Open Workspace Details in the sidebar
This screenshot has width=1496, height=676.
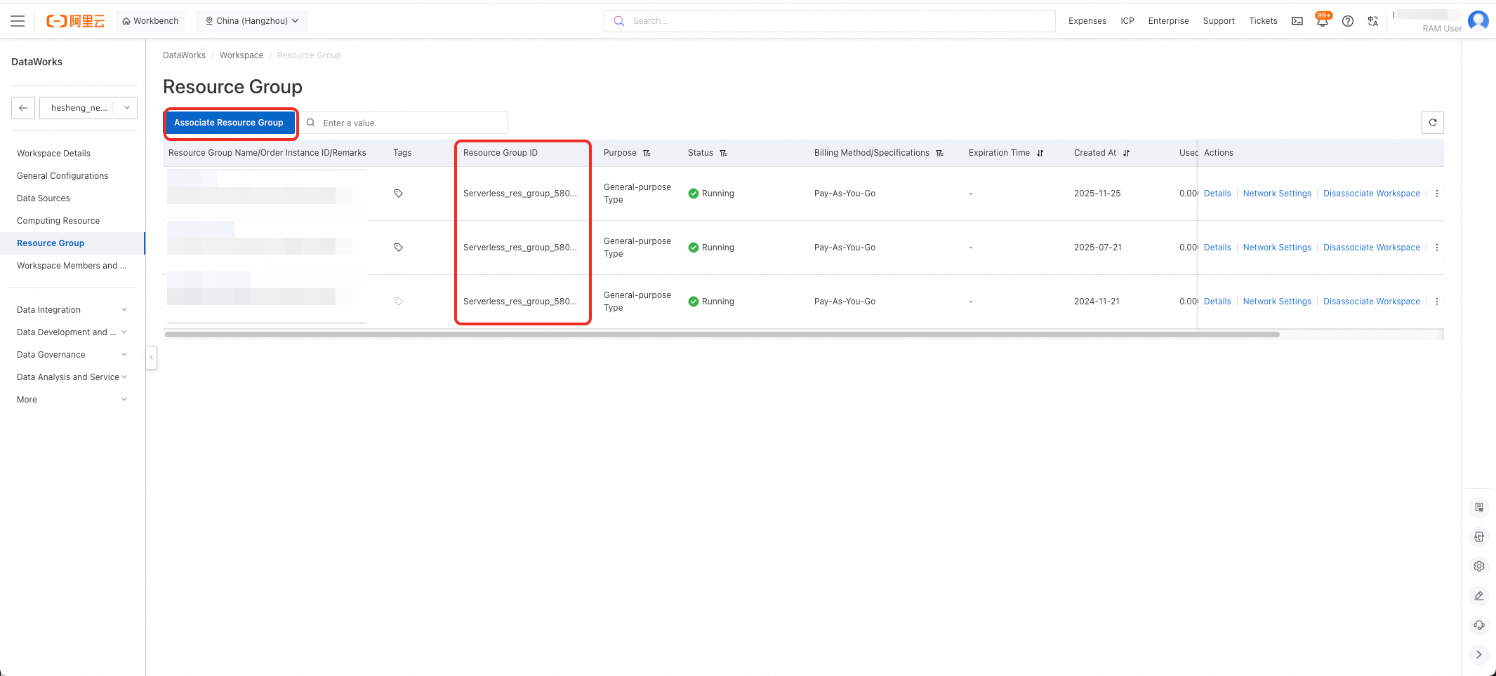pos(53,154)
